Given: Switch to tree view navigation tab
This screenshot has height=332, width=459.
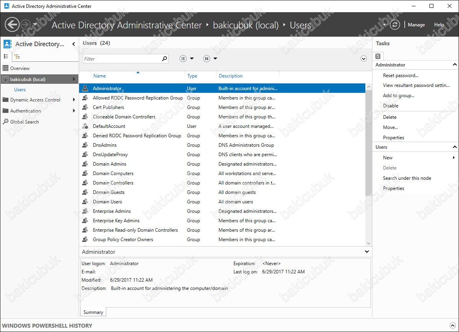Looking at the screenshot, I should [17, 57].
